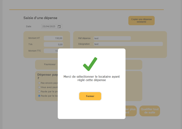Choose the 'Payée par le pro...' radio option
Viewport: 182px width, 129px height.
(39, 91)
